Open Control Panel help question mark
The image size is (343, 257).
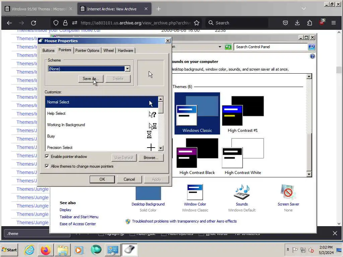point(313,56)
